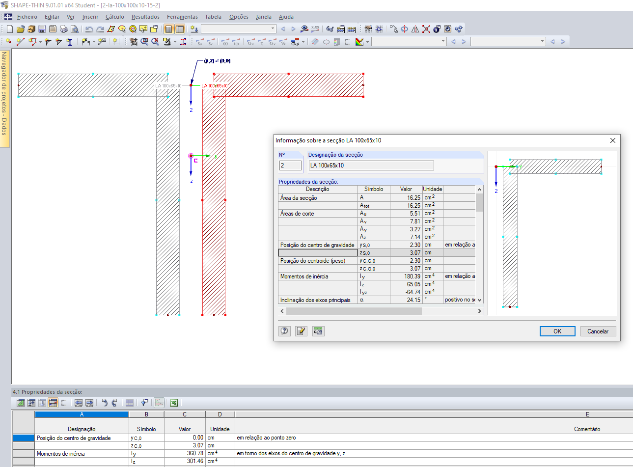Show stress ratio percent results

[x=283, y=42]
